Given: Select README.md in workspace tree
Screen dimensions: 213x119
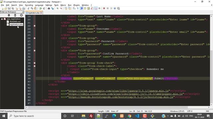Looking at the screenshot, I should pos(15,22).
